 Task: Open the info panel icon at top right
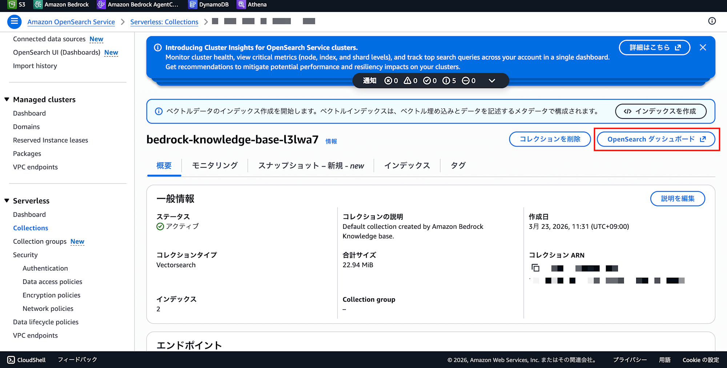click(x=712, y=21)
